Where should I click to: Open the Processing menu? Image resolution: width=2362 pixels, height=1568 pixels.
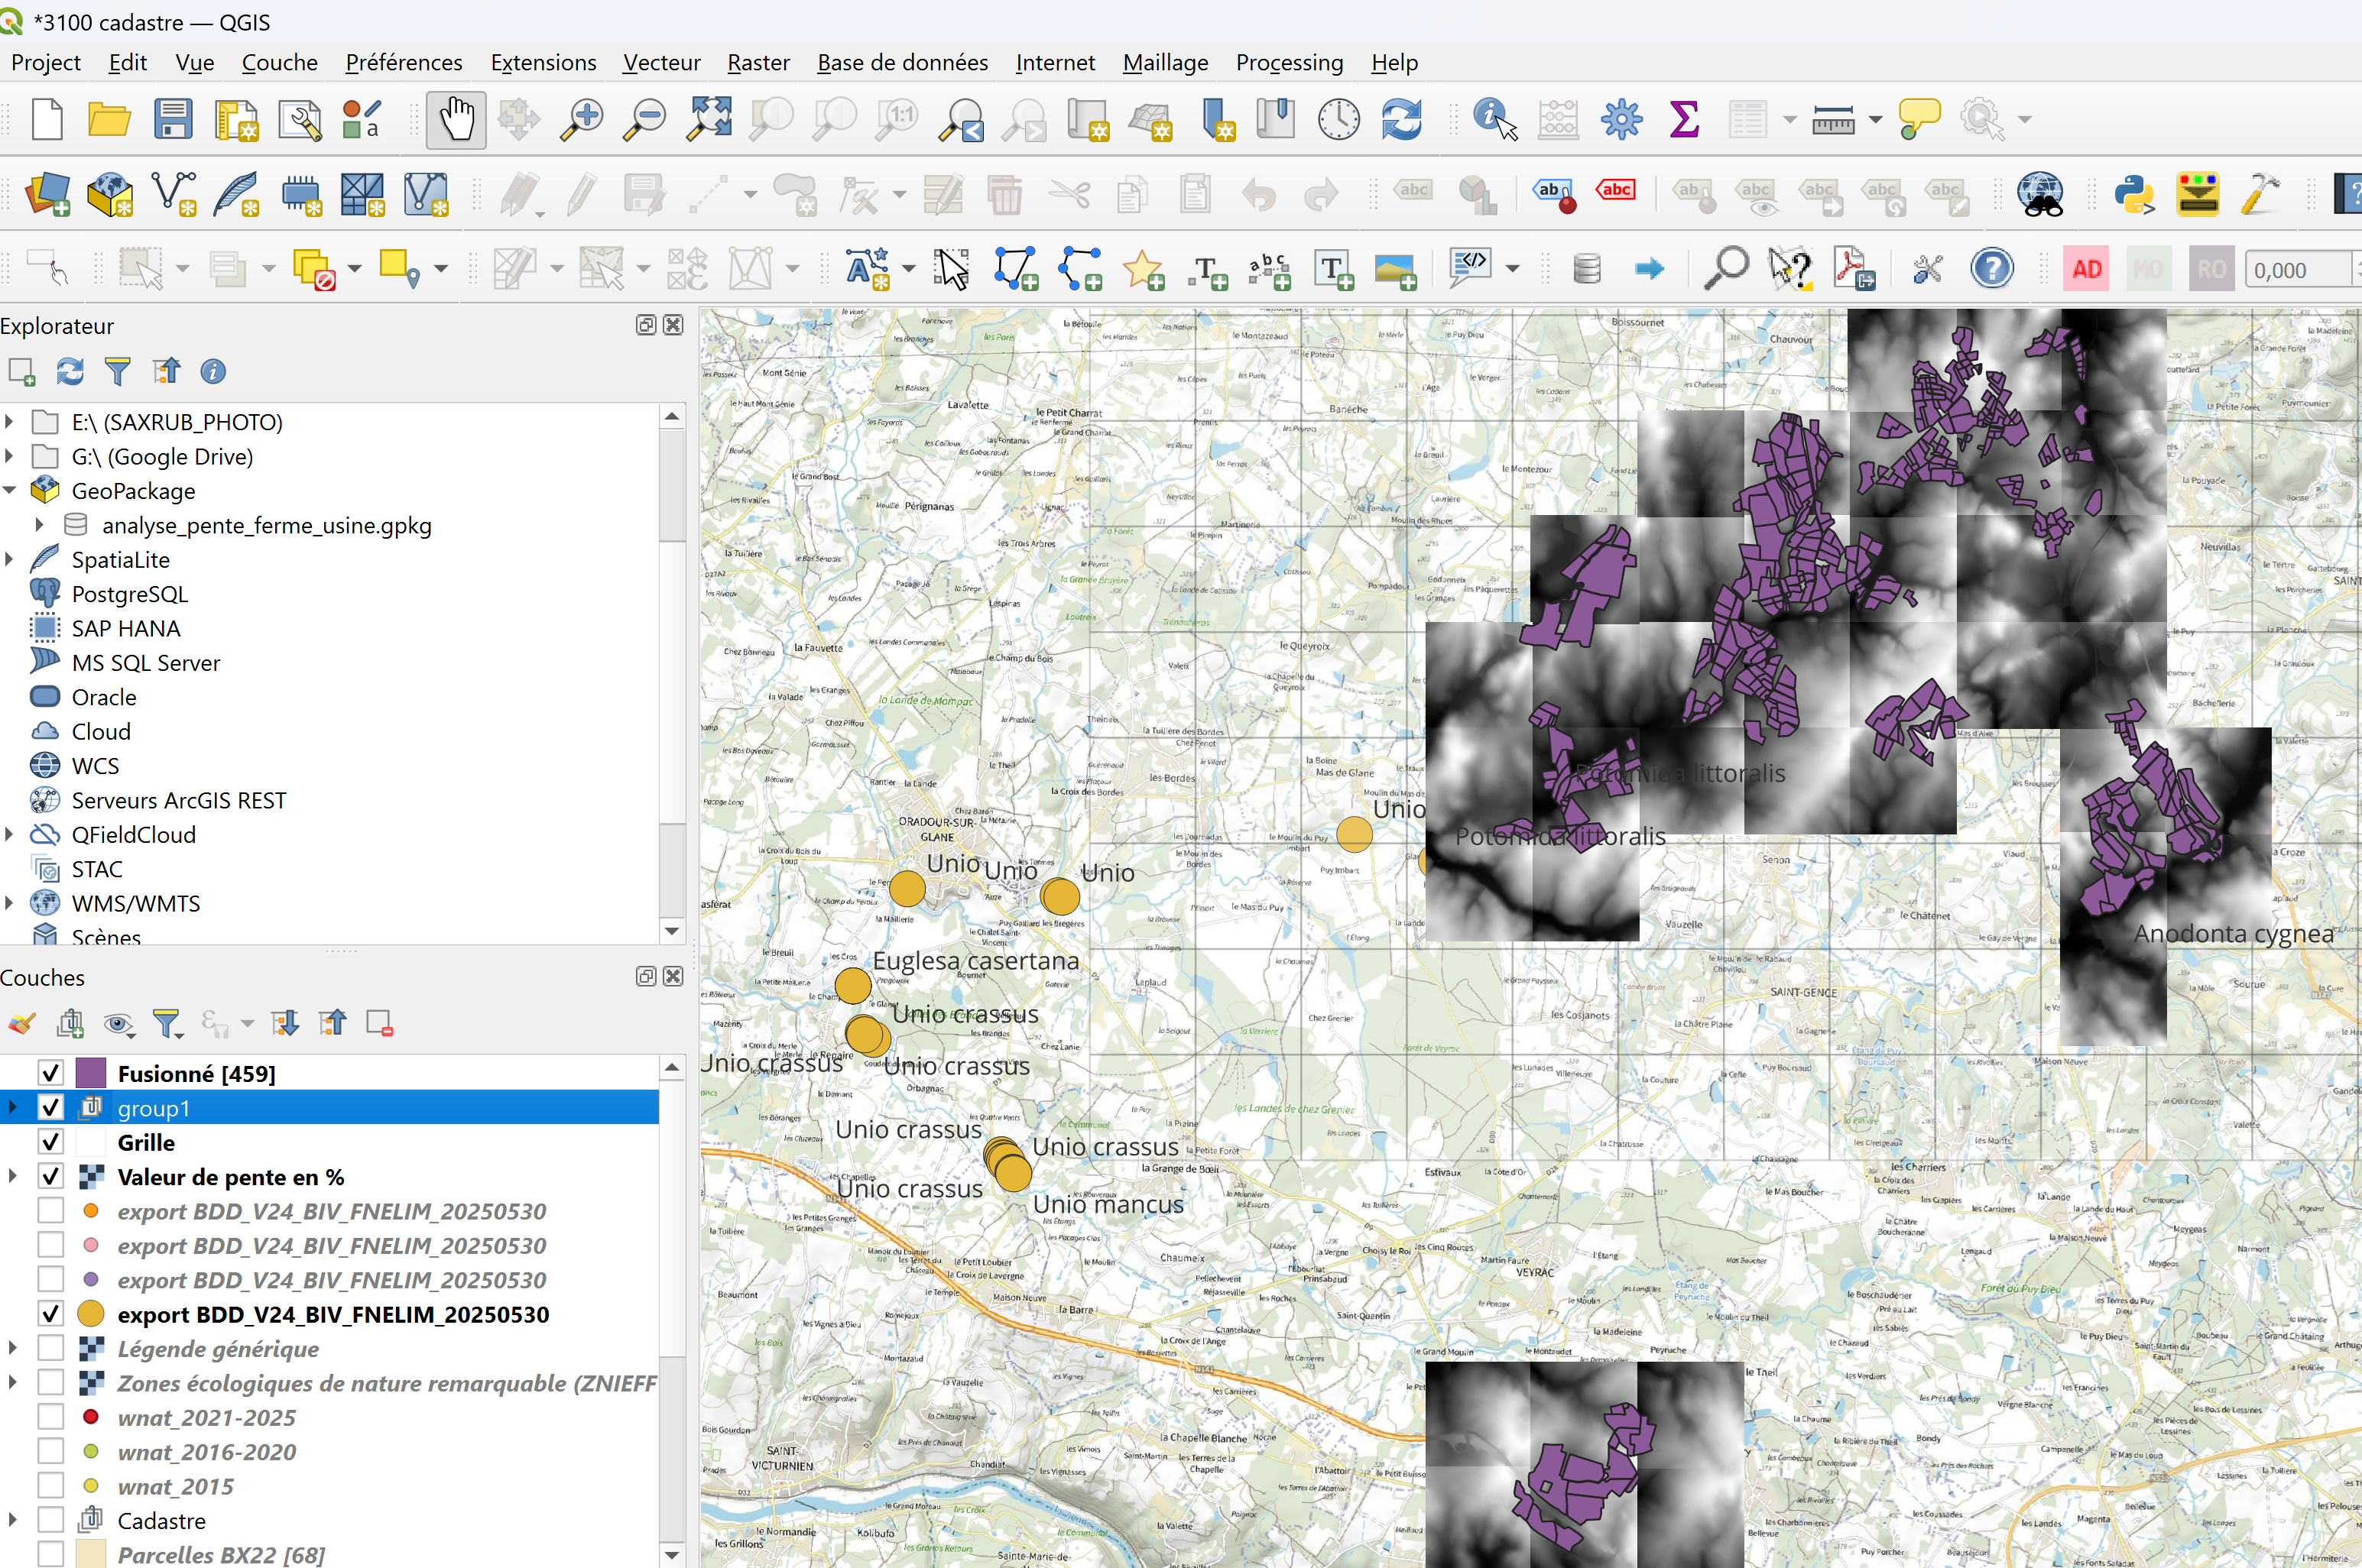[x=1289, y=63]
